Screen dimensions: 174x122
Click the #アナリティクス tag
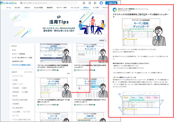[17, 76]
